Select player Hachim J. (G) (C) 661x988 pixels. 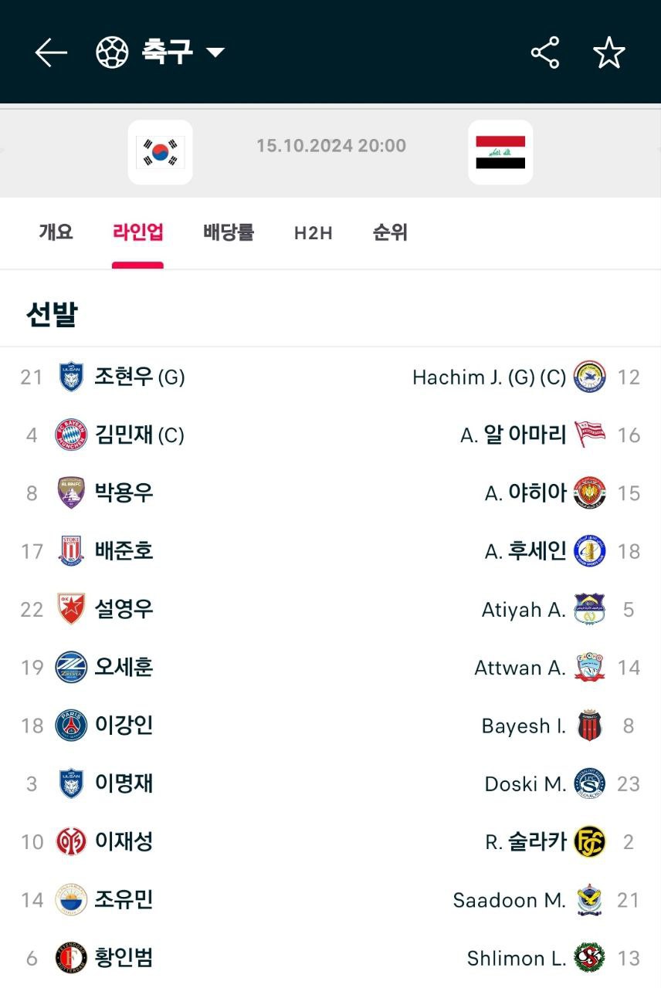coord(490,377)
